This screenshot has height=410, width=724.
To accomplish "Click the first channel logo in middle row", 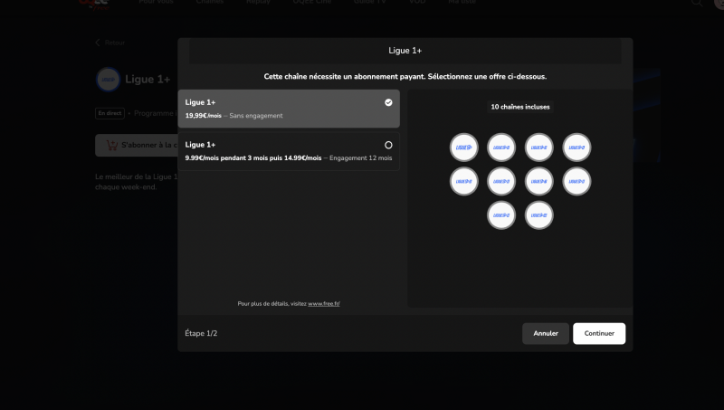I will (x=463, y=181).
